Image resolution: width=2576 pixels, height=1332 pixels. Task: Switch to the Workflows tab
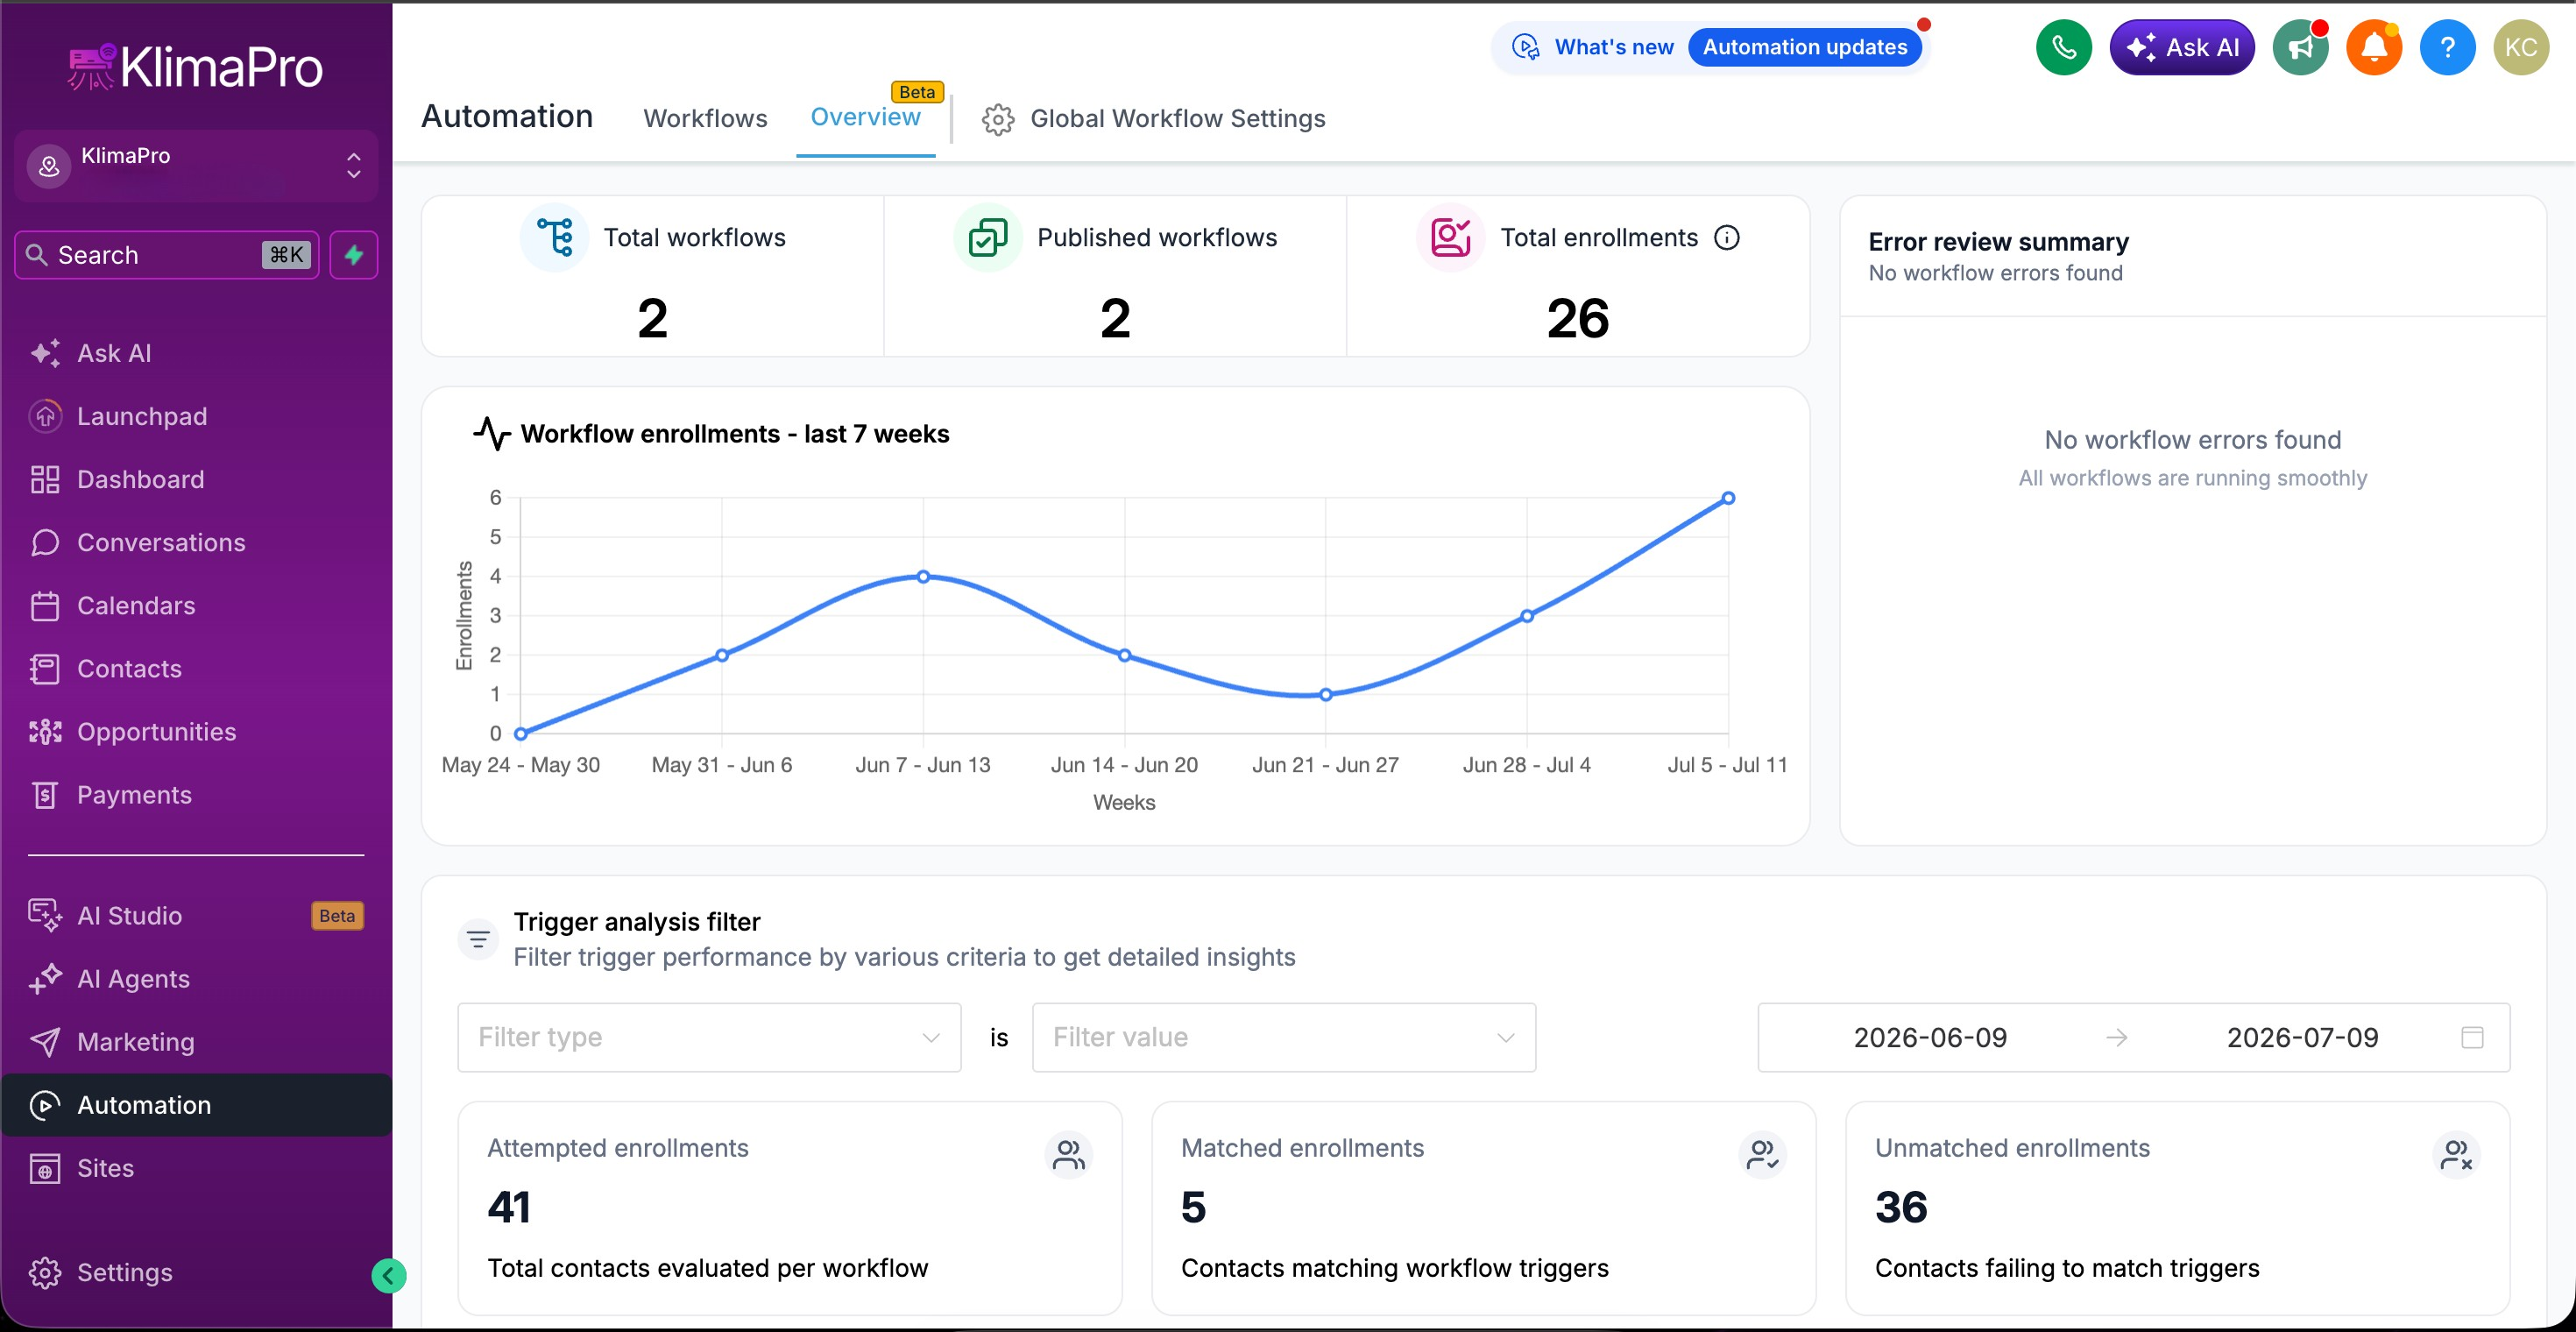pos(705,118)
